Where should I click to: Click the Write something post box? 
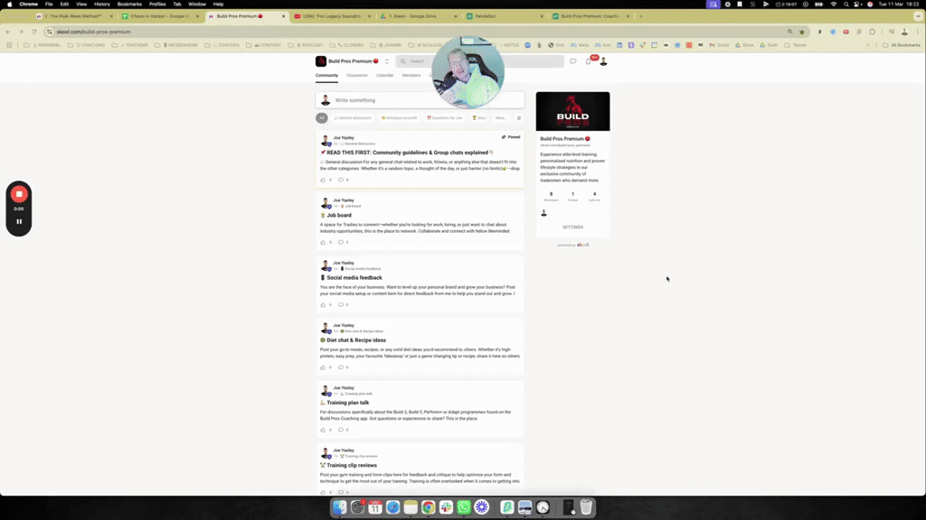coord(420,100)
